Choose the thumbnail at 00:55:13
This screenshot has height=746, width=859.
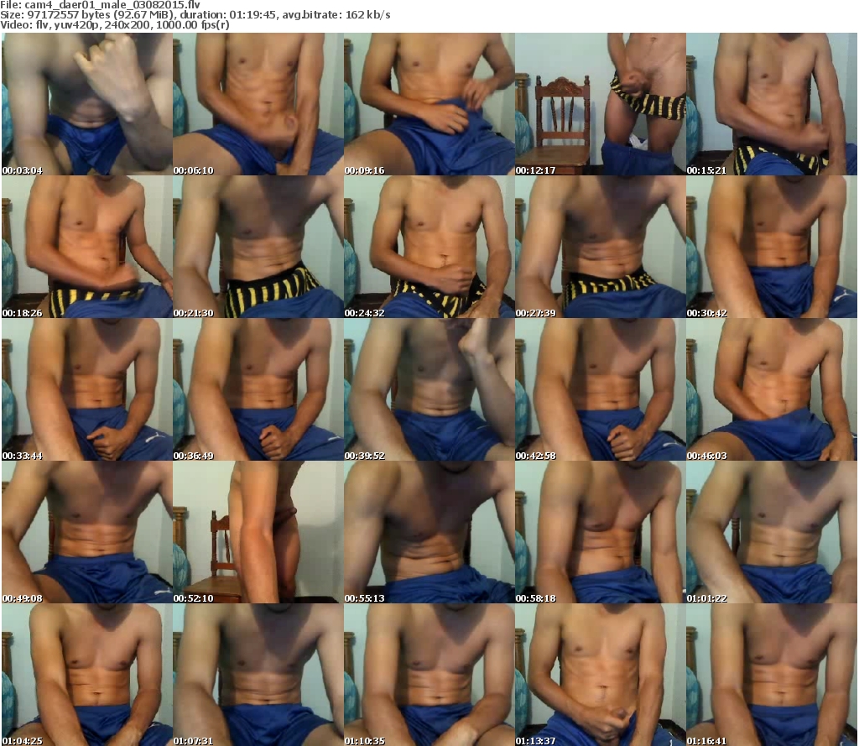(429, 532)
